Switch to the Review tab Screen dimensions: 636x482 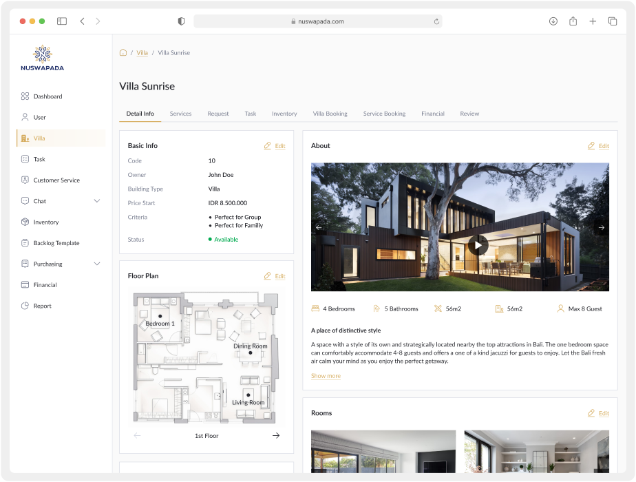469,114
